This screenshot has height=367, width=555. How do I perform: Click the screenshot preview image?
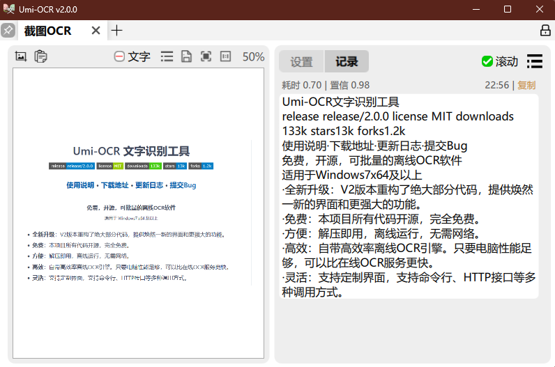(x=138, y=212)
